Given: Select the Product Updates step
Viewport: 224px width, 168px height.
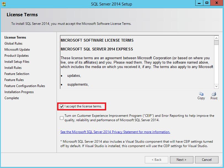Looking at the screenshot, I should 17,56.
